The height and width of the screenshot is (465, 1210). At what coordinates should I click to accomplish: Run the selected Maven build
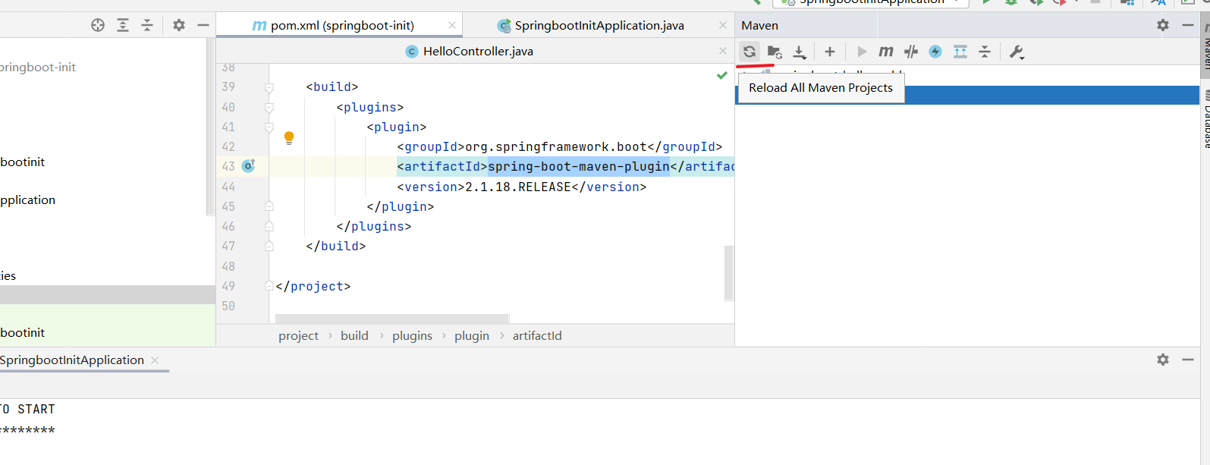(862, 52)
